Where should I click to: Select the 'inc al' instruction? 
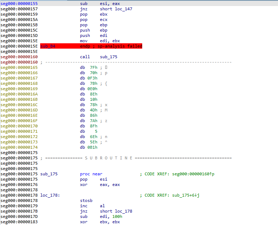(92, 206)
